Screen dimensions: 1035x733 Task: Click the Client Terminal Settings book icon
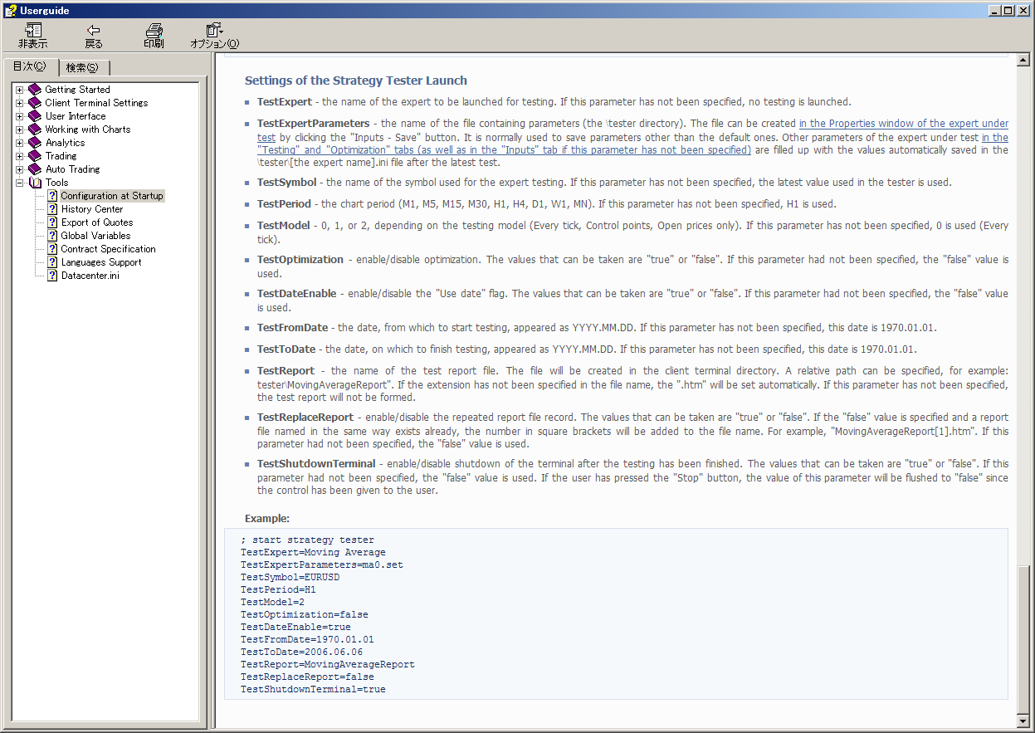coord(35,103)
